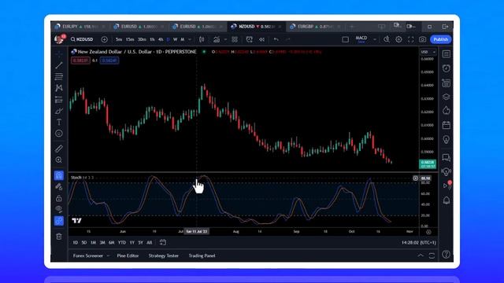Select the 1Y date range
Viewport: 504px width, 283px height.
pos(132,243)
